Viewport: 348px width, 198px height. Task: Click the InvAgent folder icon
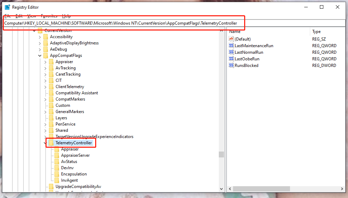[57, 180]
